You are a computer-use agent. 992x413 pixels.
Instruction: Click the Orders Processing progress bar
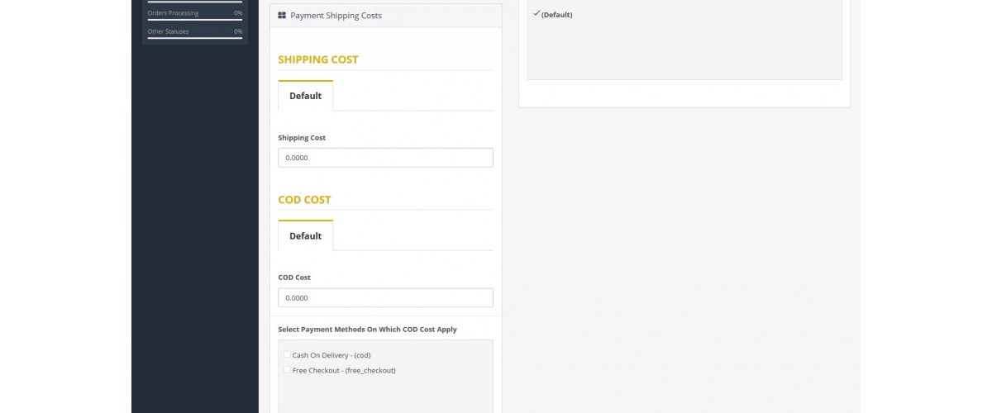tap(195, 20)
